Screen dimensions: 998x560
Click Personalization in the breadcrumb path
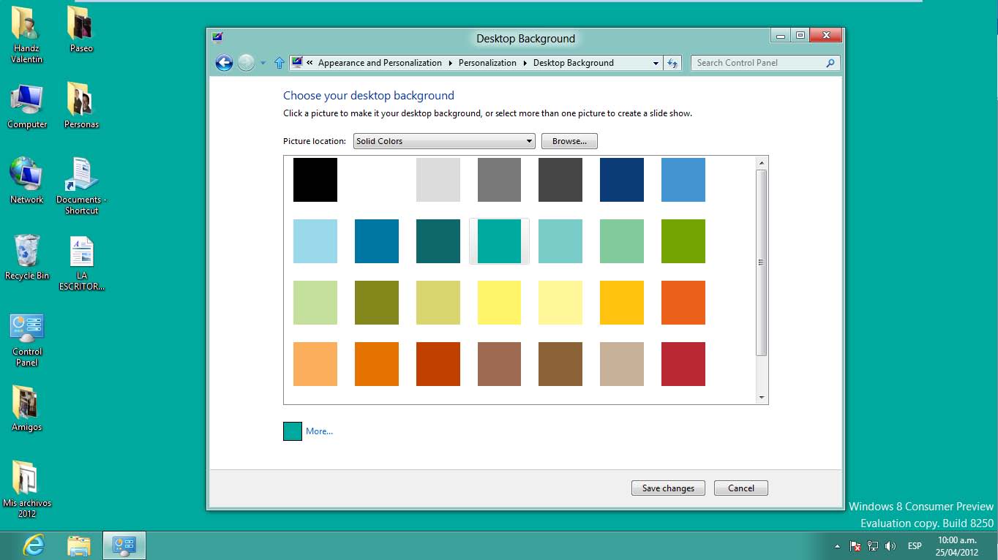pos(487,63)
